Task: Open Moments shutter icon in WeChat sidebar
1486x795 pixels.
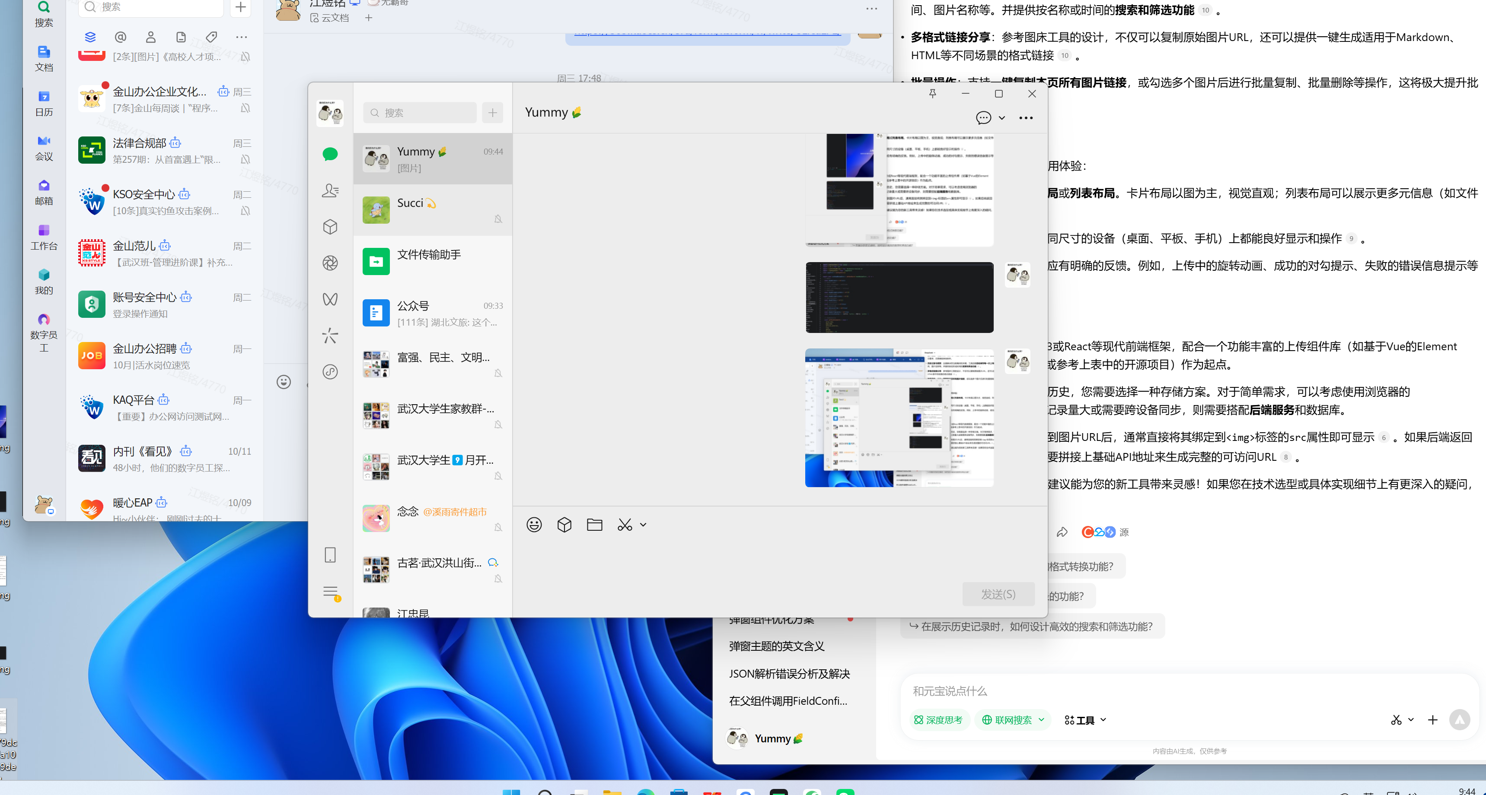Action: (x=330, y=263)
